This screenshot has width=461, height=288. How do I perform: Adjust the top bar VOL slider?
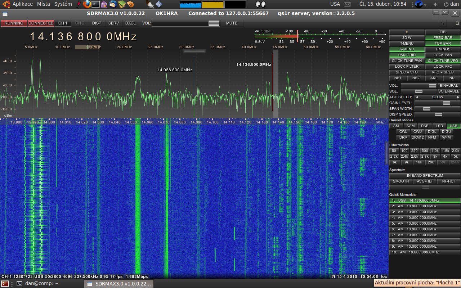click(186, 23)
